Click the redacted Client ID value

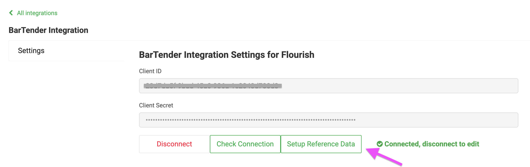tap(212, 86)
